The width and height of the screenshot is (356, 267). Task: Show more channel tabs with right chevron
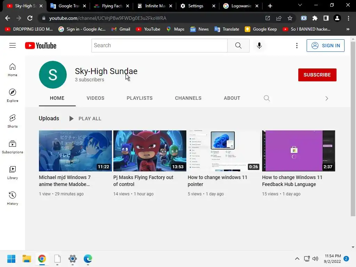pos(327,98)
